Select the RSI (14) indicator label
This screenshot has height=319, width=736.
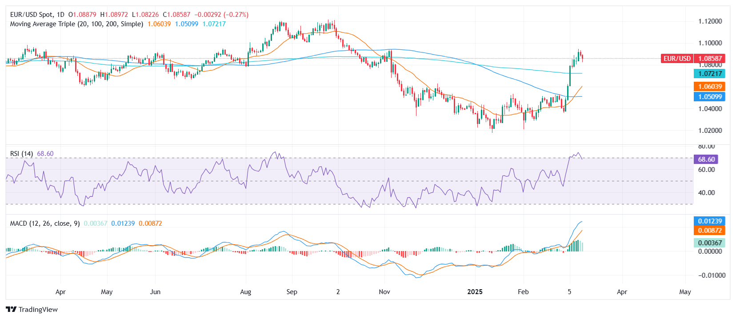(21, 154)
